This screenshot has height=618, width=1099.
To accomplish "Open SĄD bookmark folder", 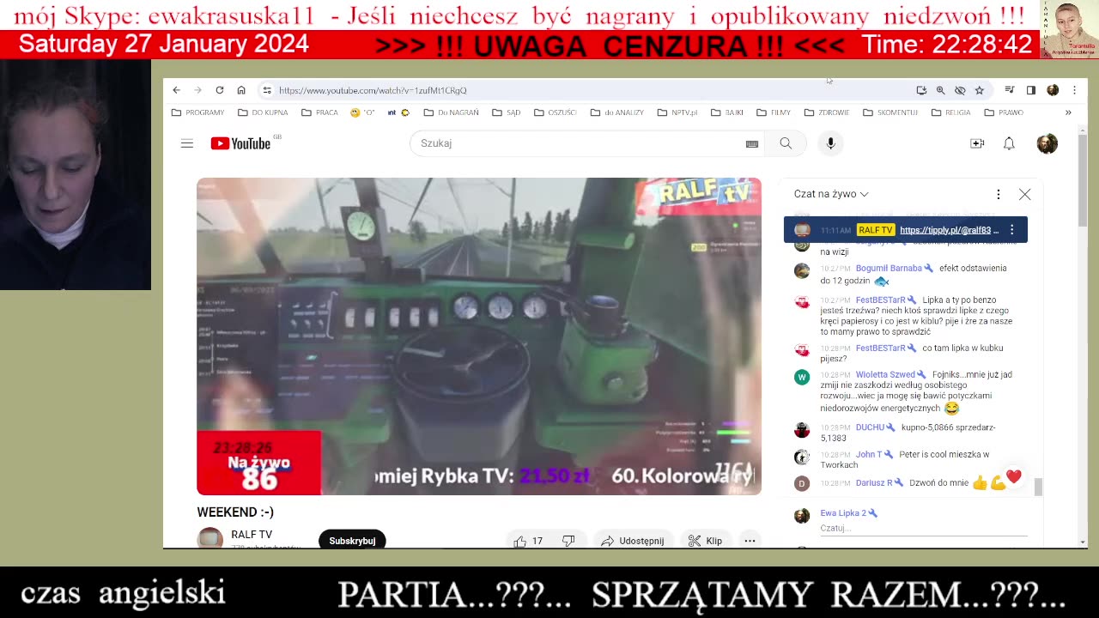I will 506,112.
